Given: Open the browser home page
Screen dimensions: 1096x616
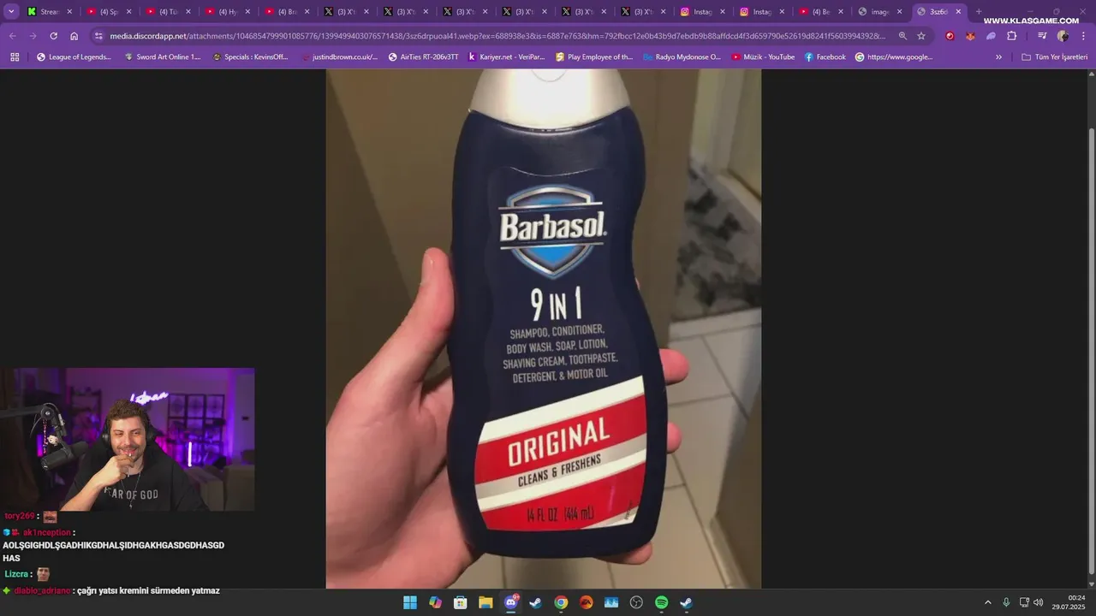Looking at the screenshot, I should pos(74,36).
